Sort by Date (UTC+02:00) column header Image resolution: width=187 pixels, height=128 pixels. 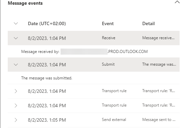pos(47,23)
